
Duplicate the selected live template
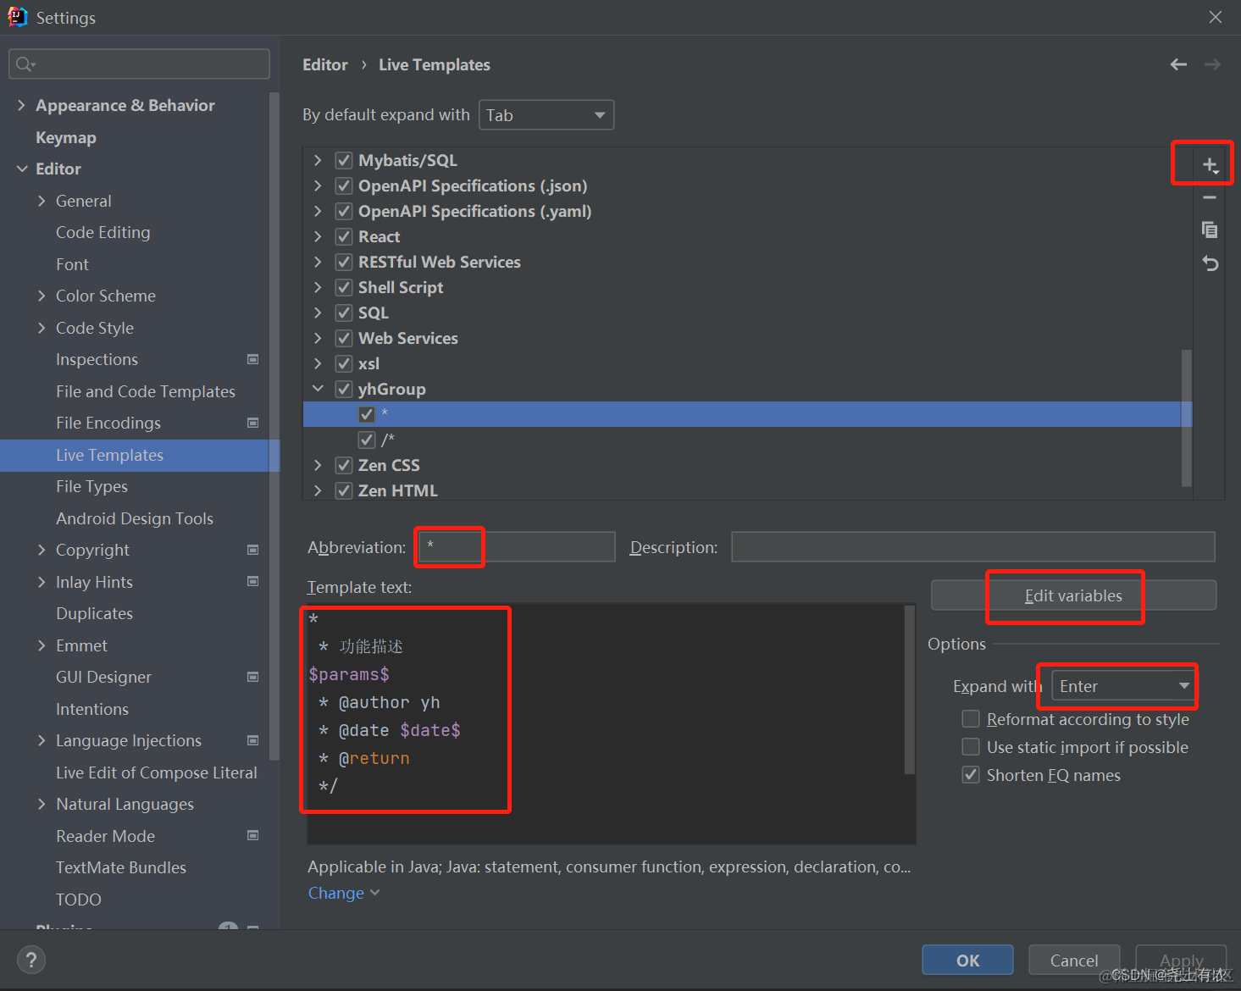click(1210, 230)
